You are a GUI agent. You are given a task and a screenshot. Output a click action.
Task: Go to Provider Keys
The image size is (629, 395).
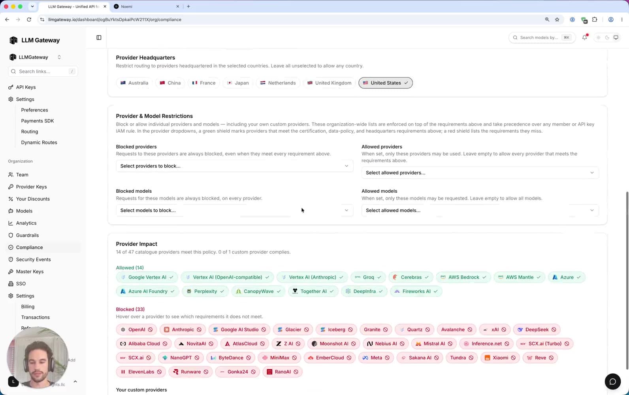coord(31,187)
